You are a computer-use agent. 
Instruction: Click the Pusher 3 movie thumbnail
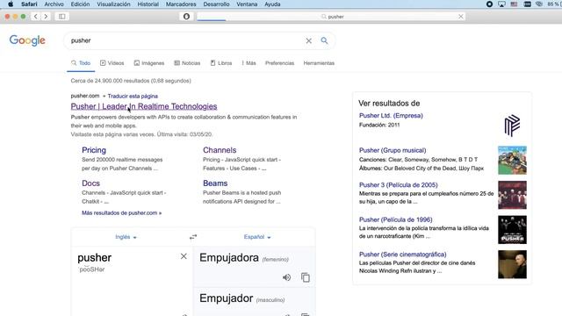coord(512,195)
